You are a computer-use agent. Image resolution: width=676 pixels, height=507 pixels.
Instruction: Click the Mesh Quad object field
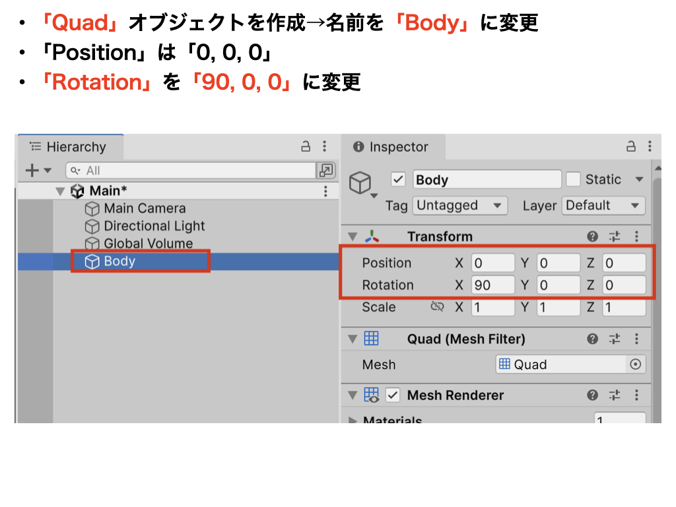click(x=560, y=364)
